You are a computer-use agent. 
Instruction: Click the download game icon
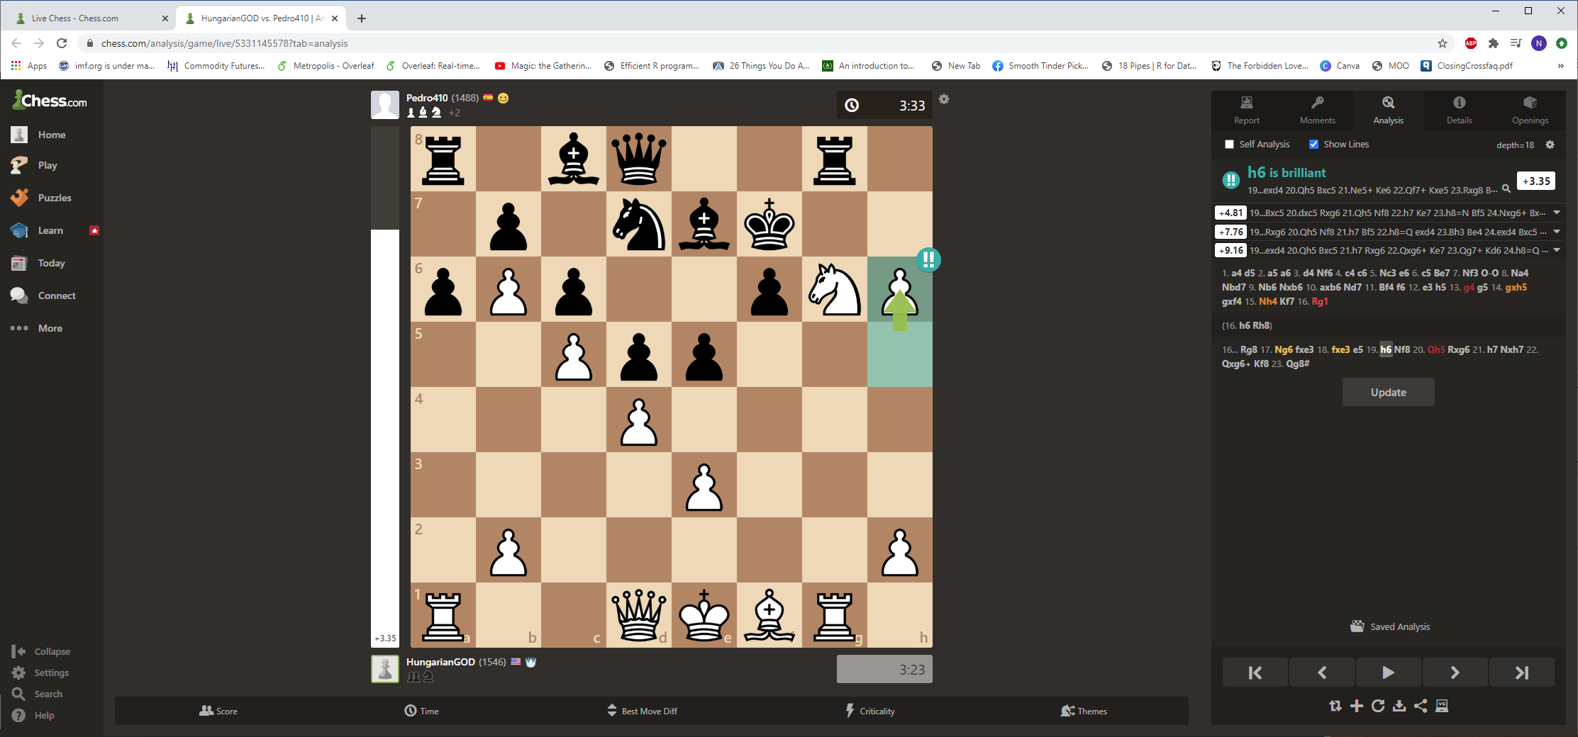click(1399, 706)
